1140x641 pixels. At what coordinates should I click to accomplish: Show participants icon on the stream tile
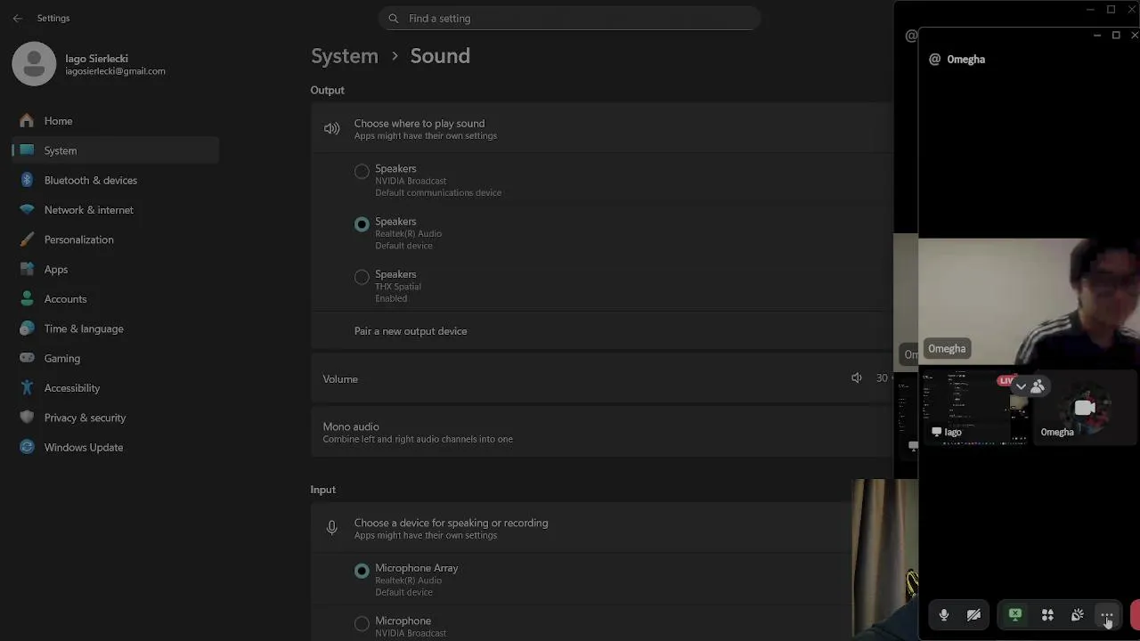[1038, 386]
